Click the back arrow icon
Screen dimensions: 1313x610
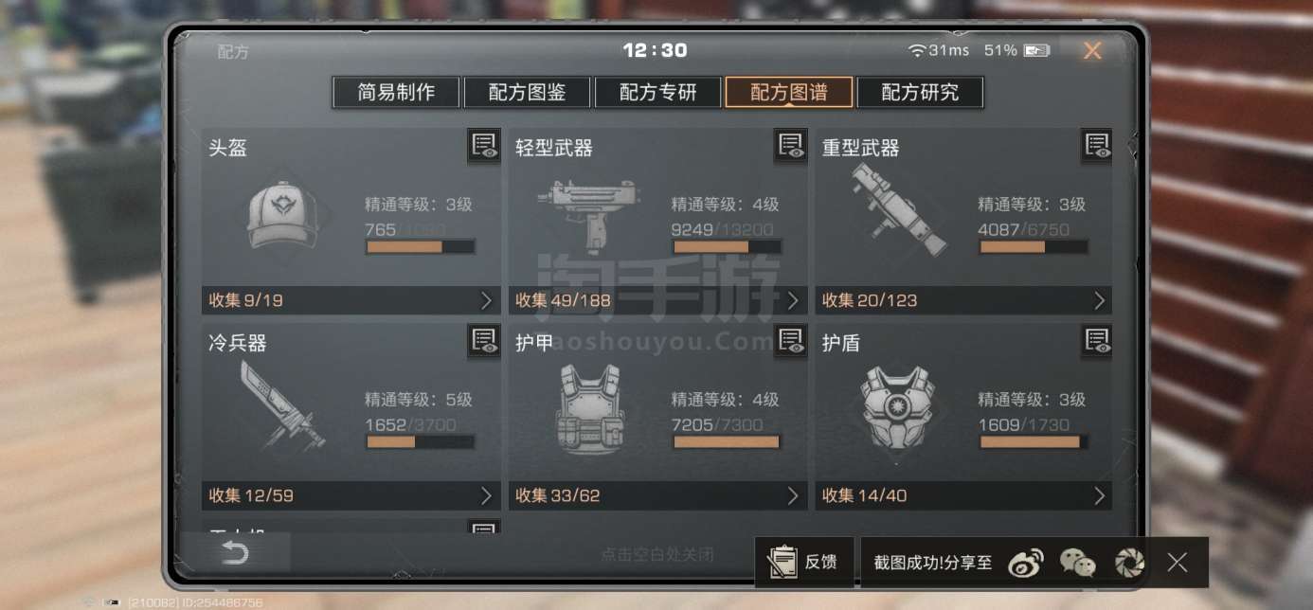235,553
